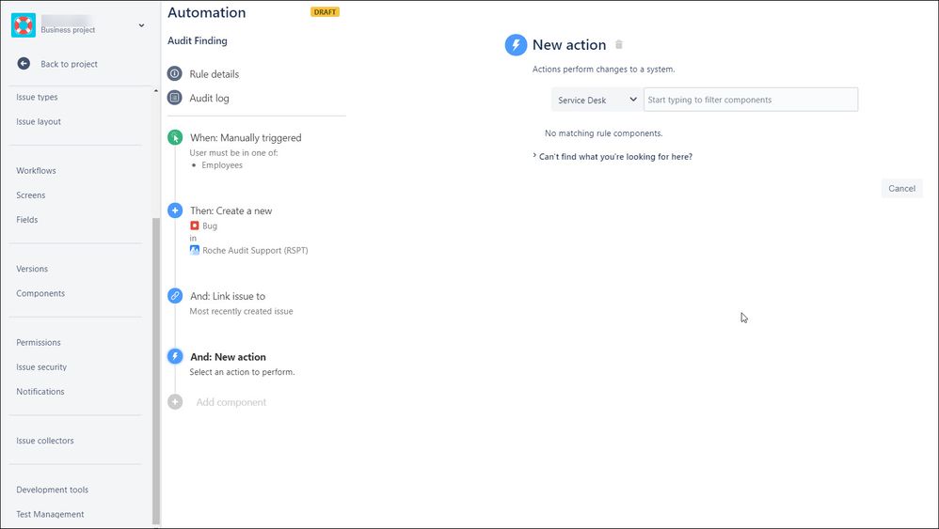The width and height of the screenshot is (939, 529).
Task: Click the Roche Audit Support project icon
Action: 194,250
